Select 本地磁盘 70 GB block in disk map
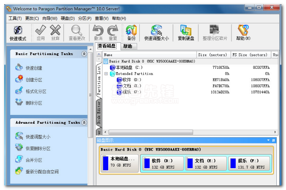The image size is (286, 190). pos(120,163)
